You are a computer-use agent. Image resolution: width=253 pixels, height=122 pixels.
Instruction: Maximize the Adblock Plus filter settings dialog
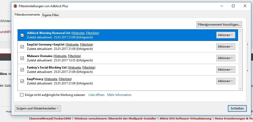233,6
